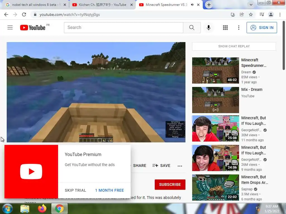
Task: Click 1 MONTH FREE offer
Action: click(109, 190)
